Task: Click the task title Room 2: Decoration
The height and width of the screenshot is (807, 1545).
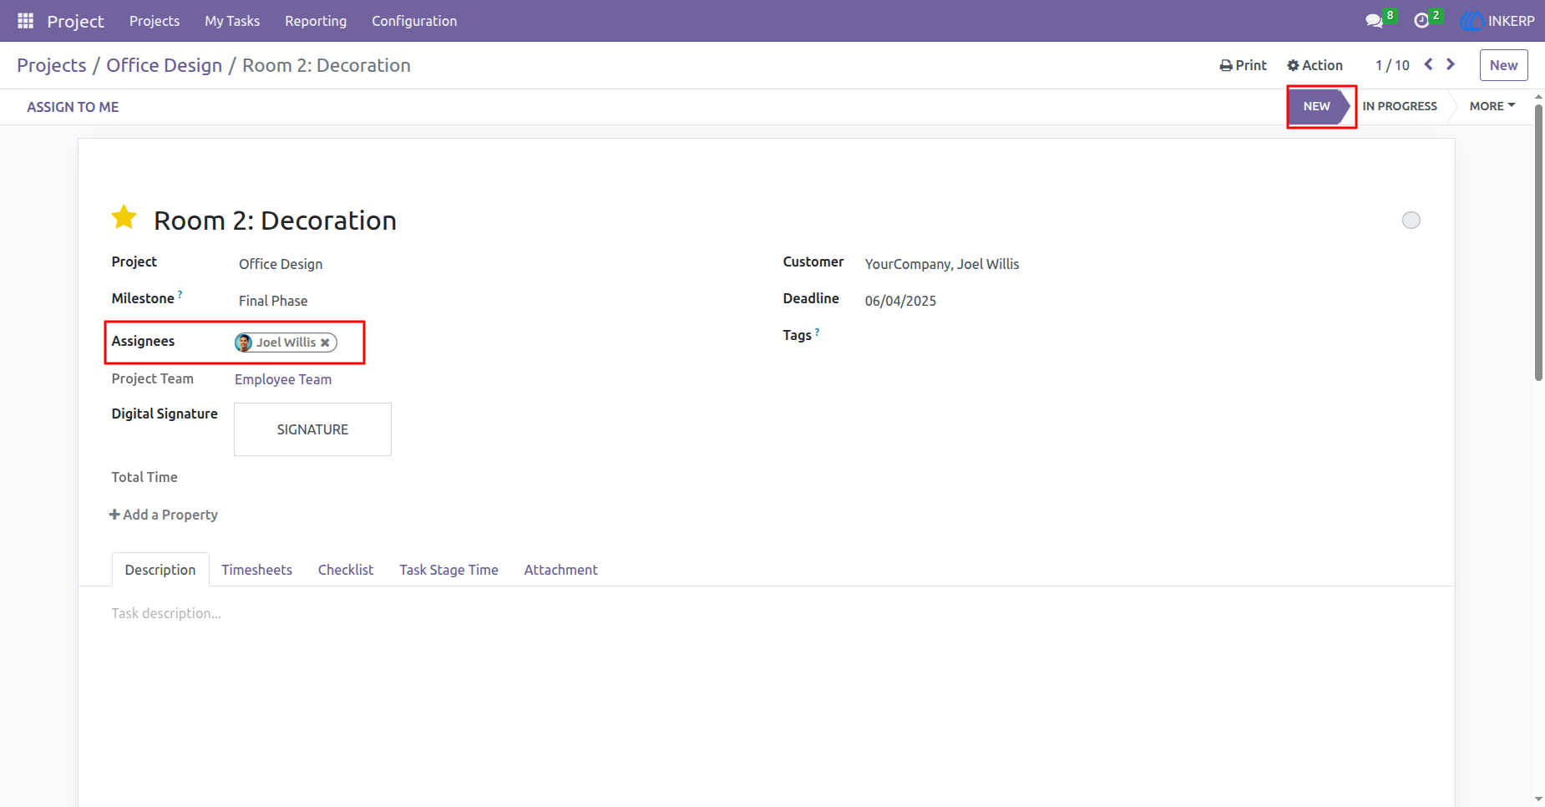Action: click(275, 221)
